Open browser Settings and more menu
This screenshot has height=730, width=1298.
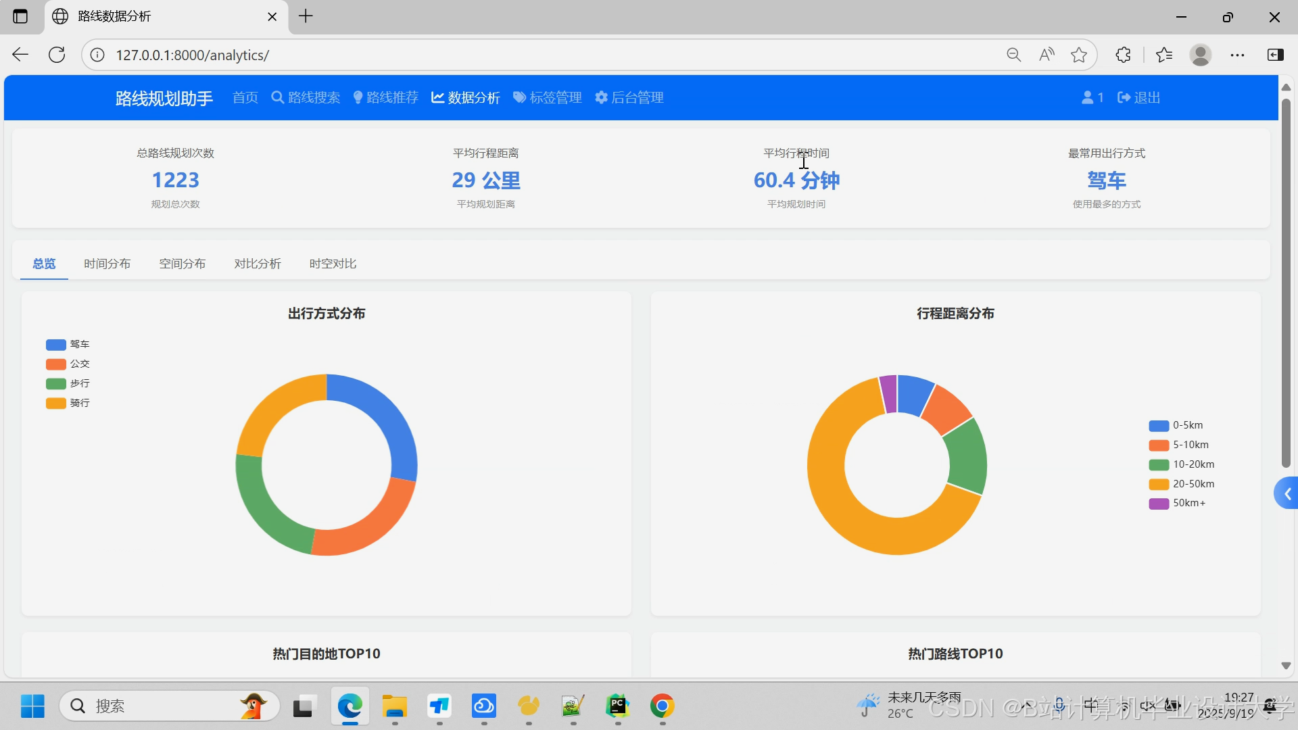pyautogui.click(x=1237, y=55)
